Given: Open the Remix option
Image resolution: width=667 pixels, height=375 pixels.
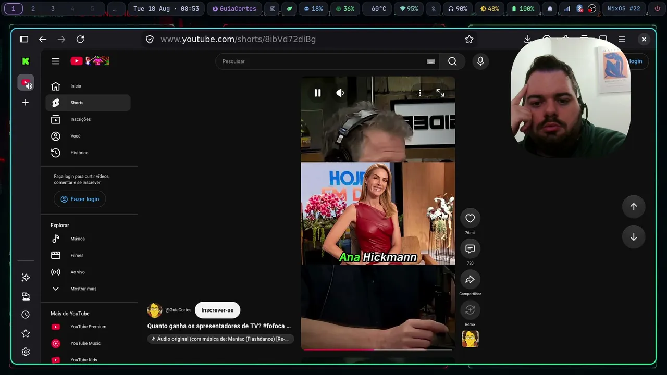Looking at the screenshot, I should pos(470,310).
